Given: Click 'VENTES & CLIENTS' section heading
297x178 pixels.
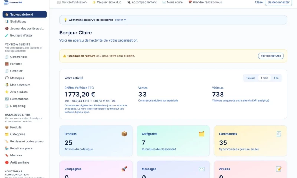Looking at the screenshot, I should pos(17,44).
